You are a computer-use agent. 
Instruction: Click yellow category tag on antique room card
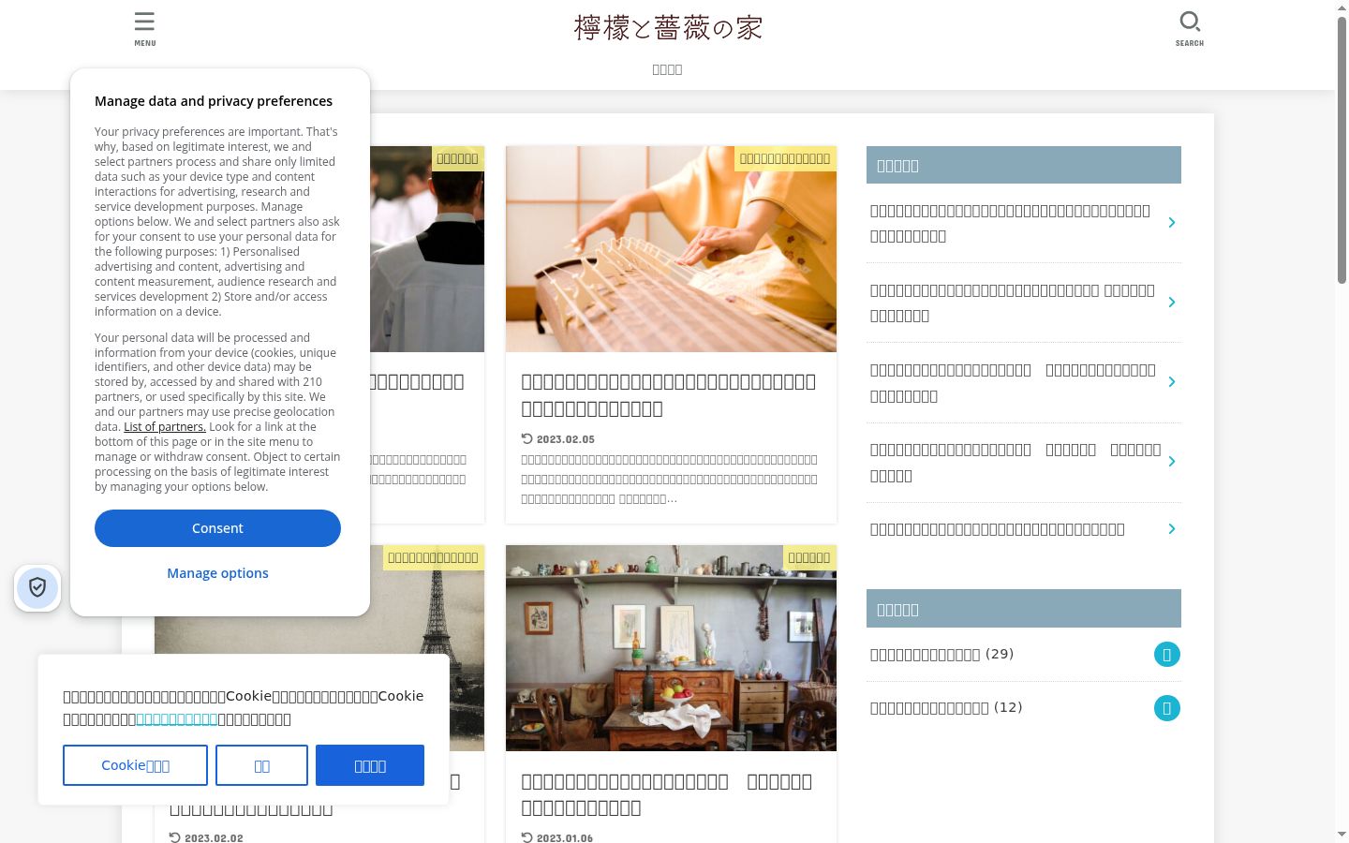click(x=809, y=557)
